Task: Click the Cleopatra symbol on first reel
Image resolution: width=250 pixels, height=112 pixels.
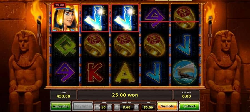Action: [x=65, y=18]
